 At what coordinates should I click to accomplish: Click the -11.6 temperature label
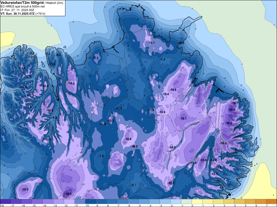click(151, 110)
